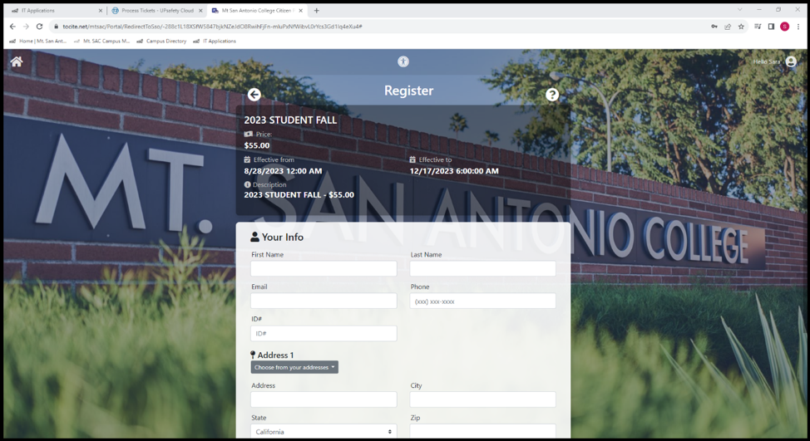This screenshot has width=810, height=441.
Task: Click the browser Back arrow
Action: (13, 27)
